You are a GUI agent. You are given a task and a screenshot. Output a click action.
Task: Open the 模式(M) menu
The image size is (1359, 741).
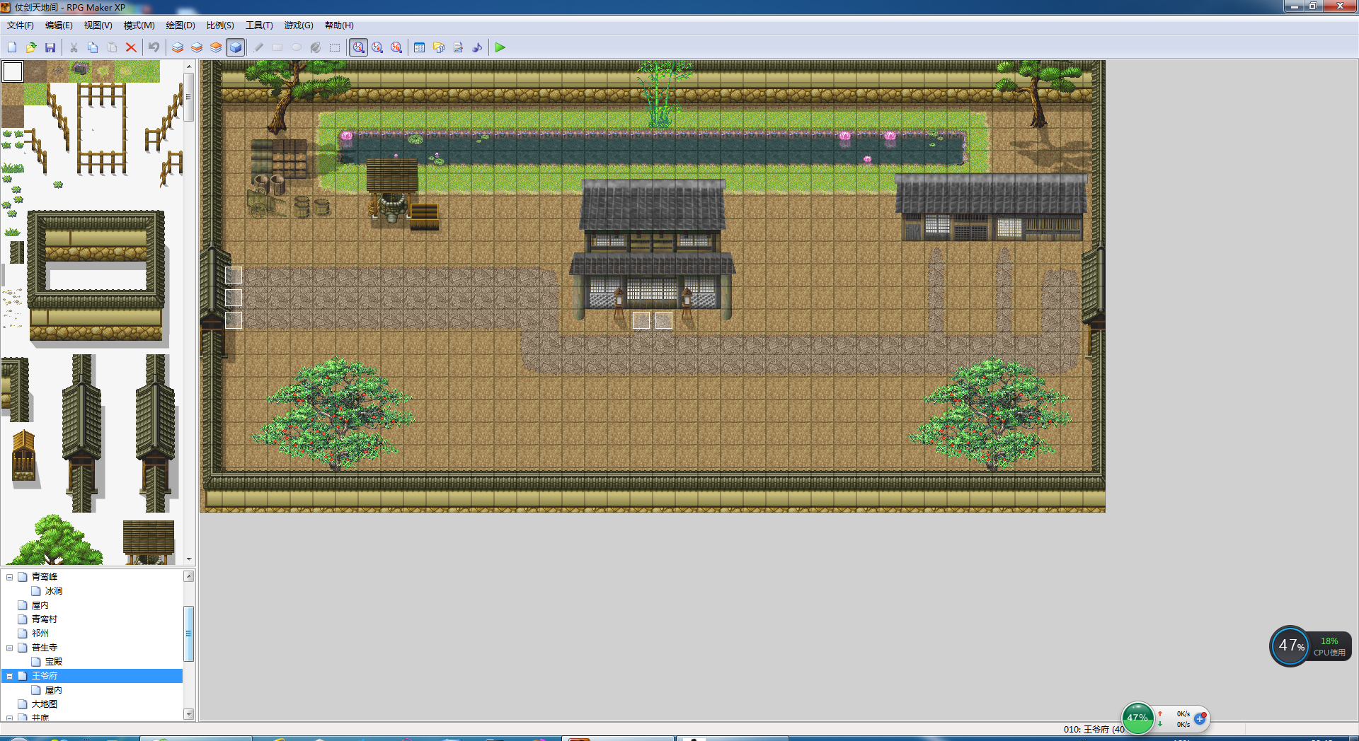tap(139, 25)
